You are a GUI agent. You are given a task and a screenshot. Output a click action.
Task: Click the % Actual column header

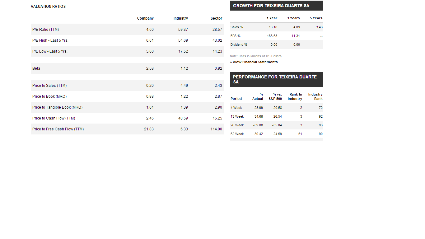point(258,96)
